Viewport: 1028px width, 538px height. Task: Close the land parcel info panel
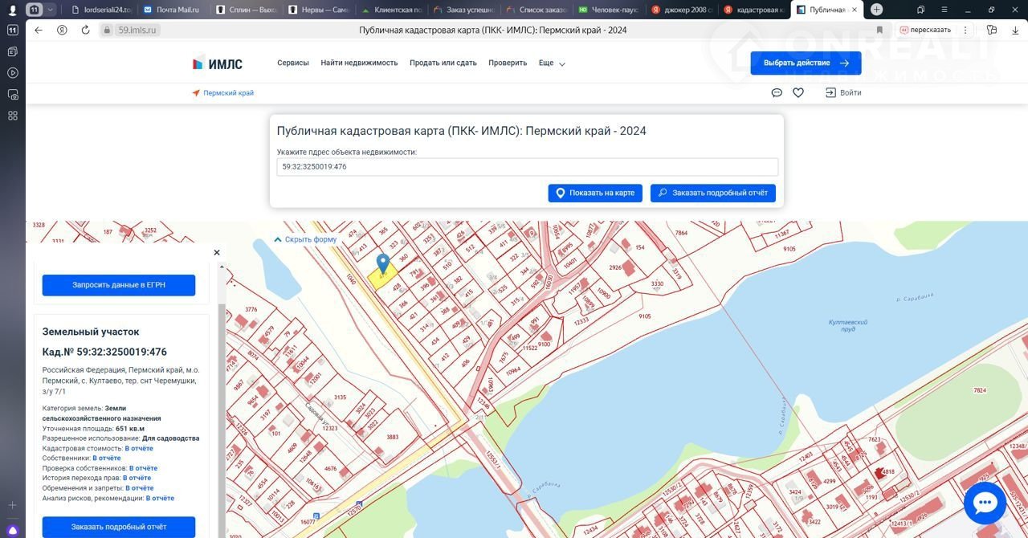(216, 252)
